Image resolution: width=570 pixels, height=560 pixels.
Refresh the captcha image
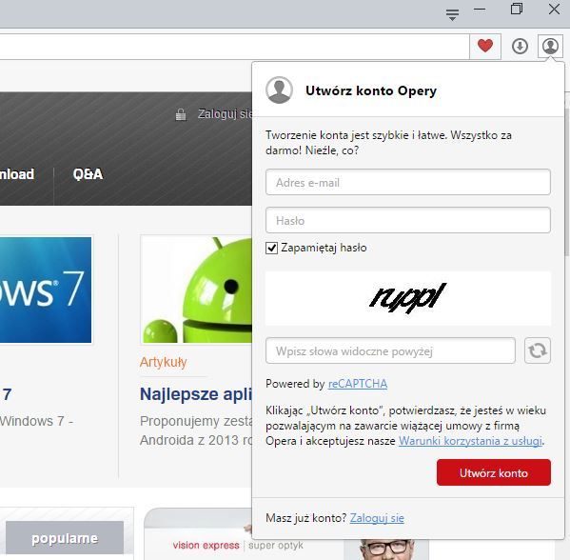point(538,350)
